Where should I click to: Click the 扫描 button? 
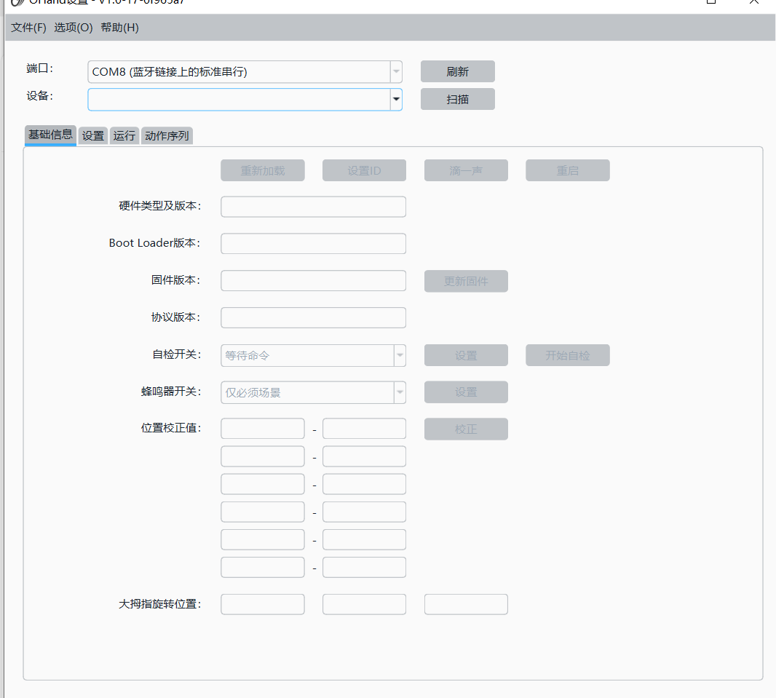[457, 100]
